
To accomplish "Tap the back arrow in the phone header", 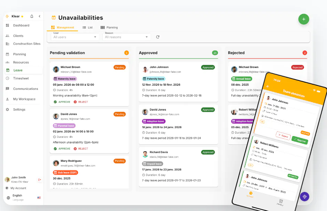I will (268, 86).
